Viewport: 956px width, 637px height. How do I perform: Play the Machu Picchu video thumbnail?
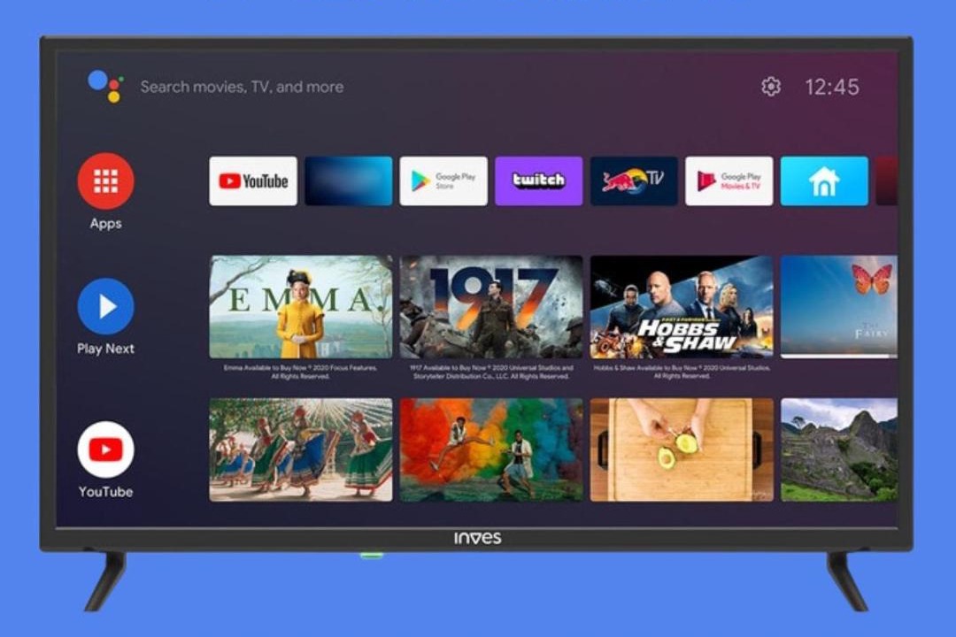tap(839, 449)
